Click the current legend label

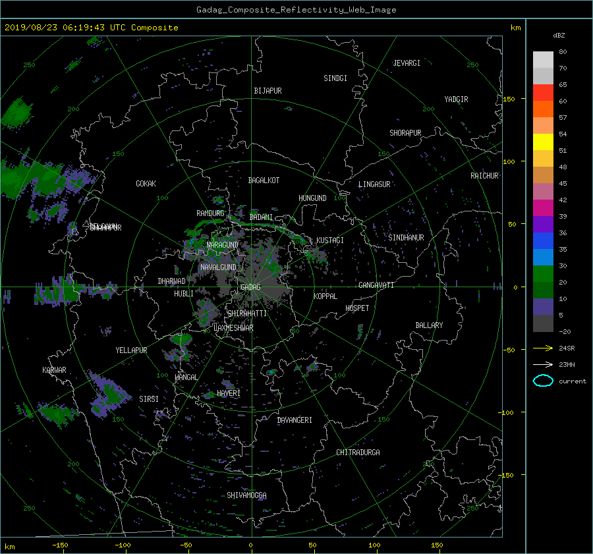pyautogui.click(x=572, y=381)
